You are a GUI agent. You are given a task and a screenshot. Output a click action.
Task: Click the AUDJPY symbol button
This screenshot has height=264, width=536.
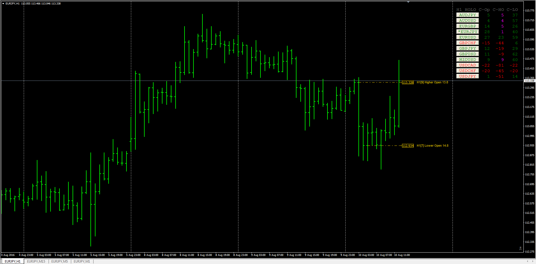point(468,15)
